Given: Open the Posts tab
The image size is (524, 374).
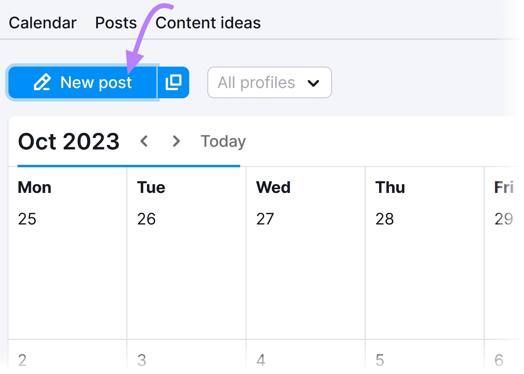Looking at the screenshot, I should click(x=116, y=23).
